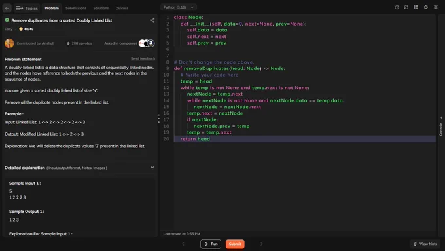The height and width of the screenshot is (251, 445).
Task: Click the Send feedback link
Action: 143,58
